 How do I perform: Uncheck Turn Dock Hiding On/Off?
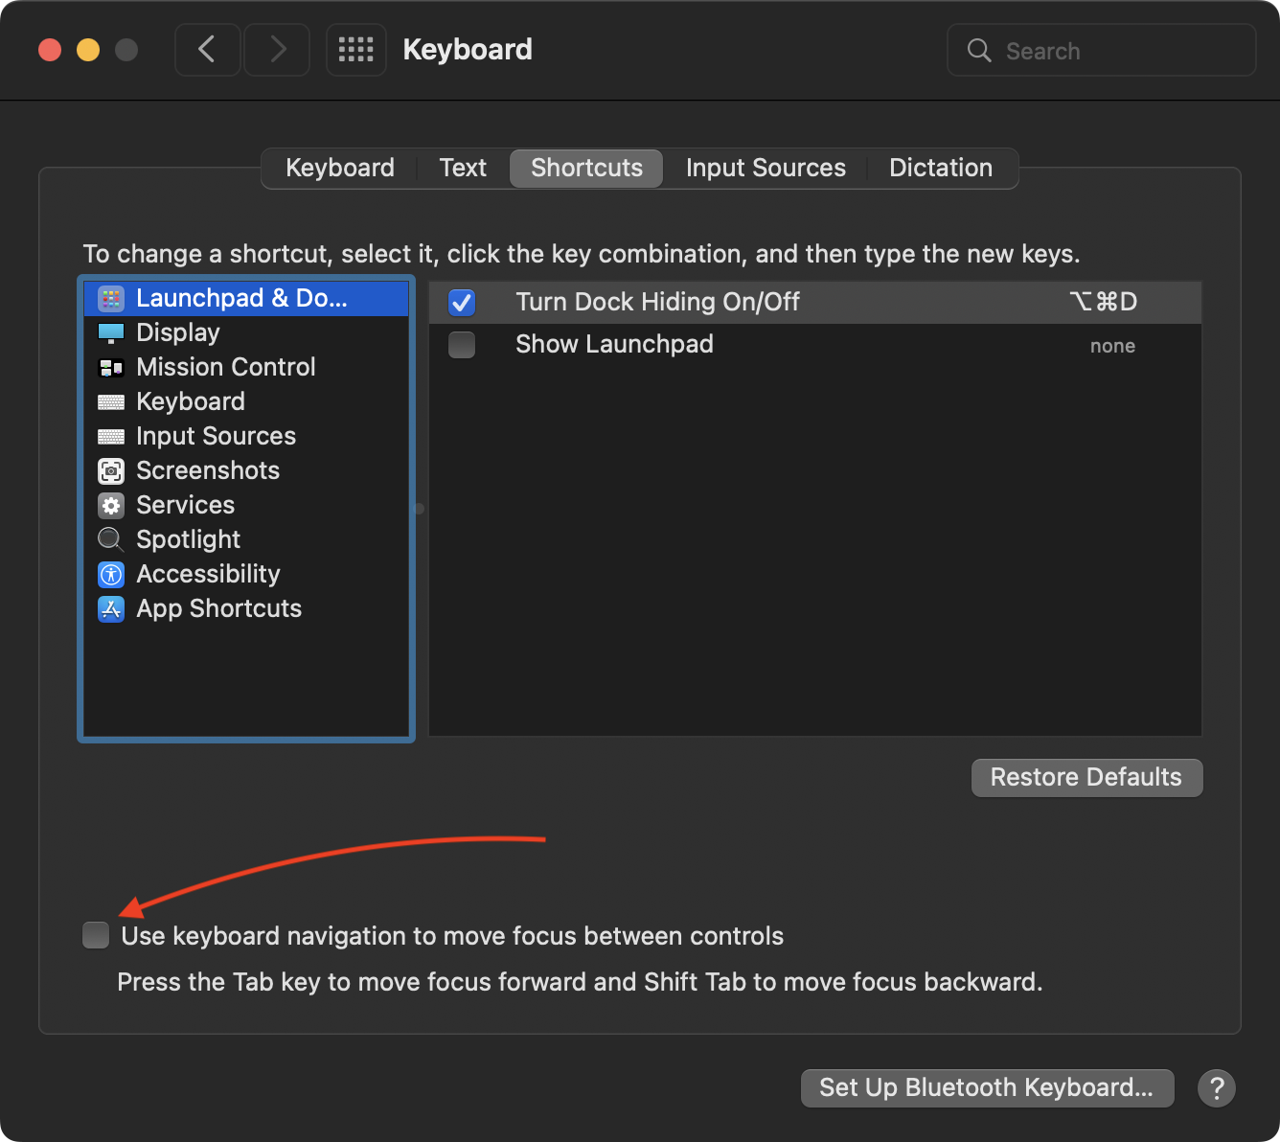(x=462, y=303)
